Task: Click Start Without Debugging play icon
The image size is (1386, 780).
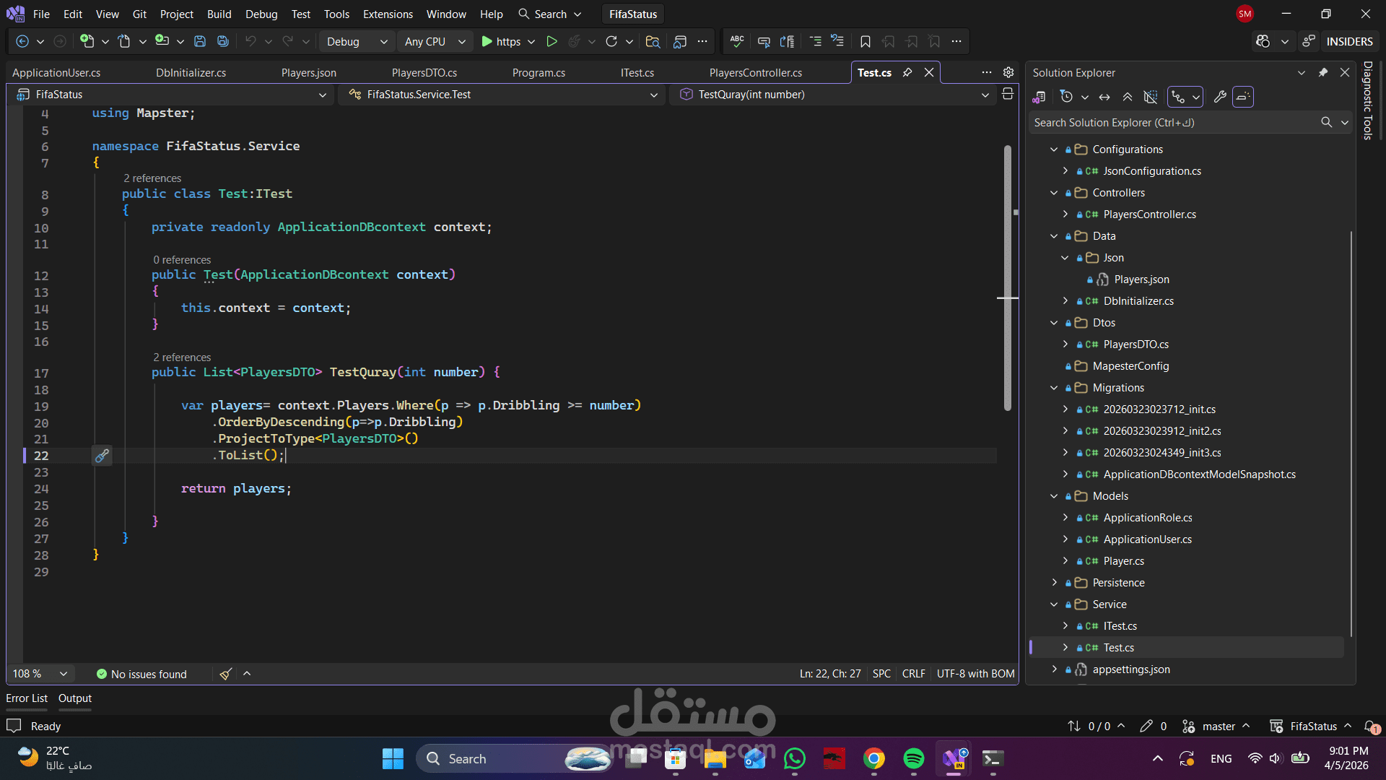Action: coord(552,42)
